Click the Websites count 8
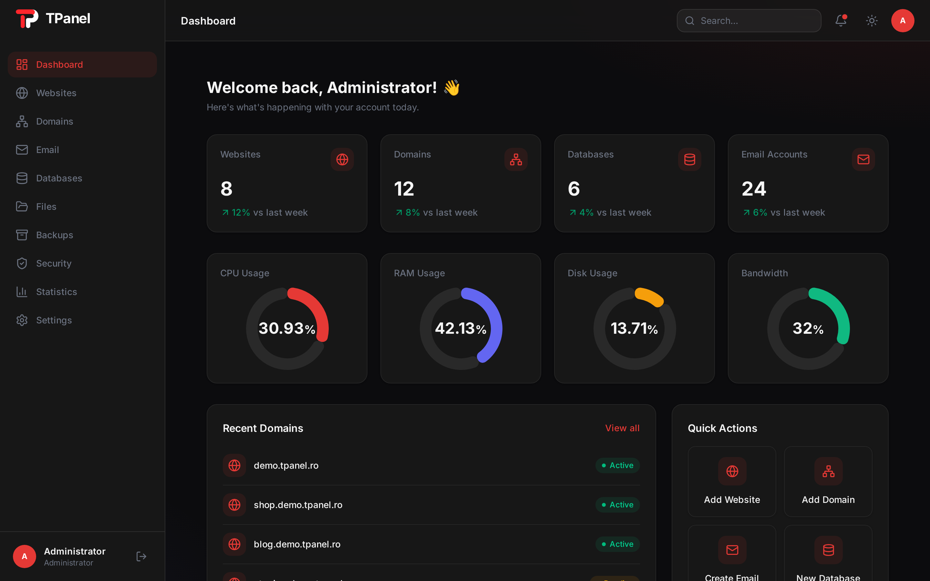Screen dimensions: 930x581 coord(226,189)
